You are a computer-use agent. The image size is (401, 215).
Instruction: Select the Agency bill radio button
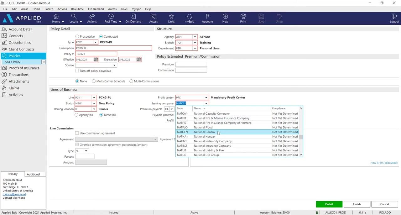(x=76, y=115)
